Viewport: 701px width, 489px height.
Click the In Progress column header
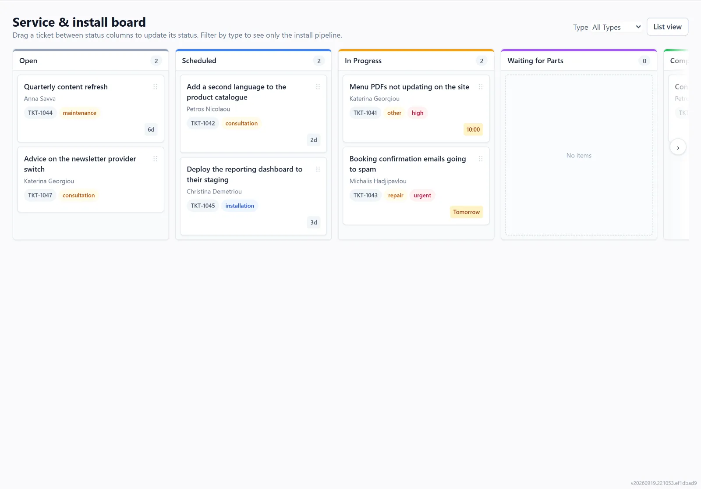416,61
